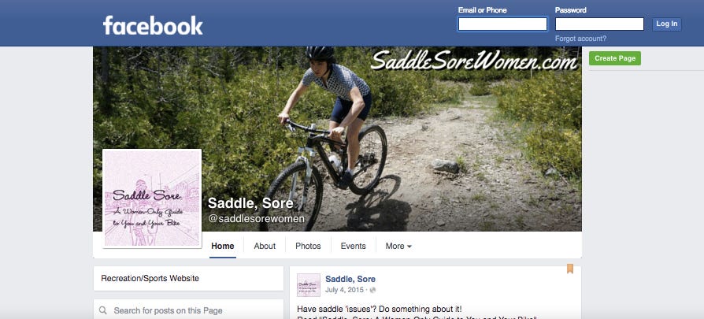Click the Log In button

(x=667, y=24)
